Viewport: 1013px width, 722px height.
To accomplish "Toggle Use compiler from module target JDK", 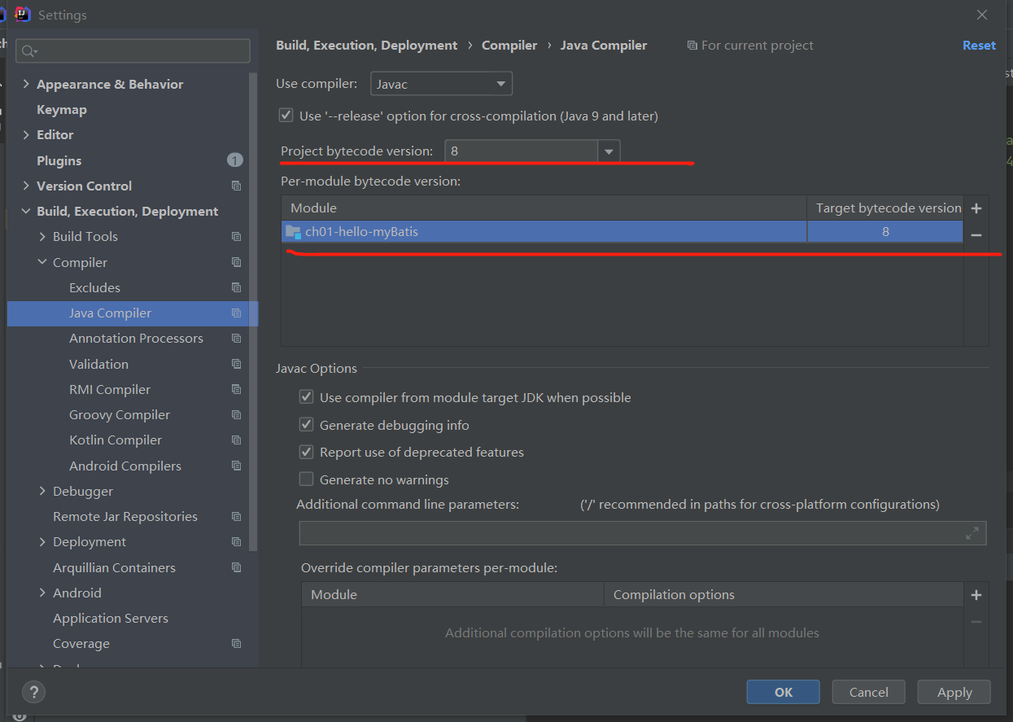I will point(307,397).
